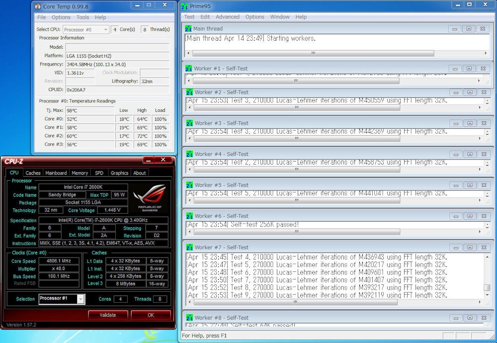Click the Self-test 256K passed line
This screenshot has height=343, width=497.
coord(243,224)
